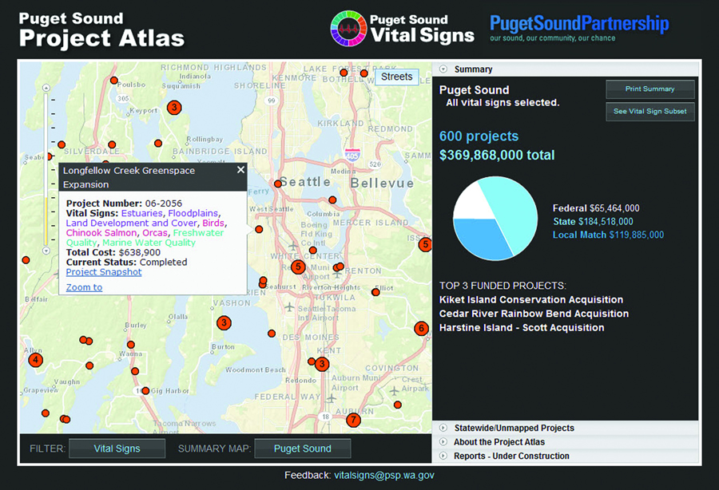Viewport: 719px width, 490px height.
Task: Click Floodplains vital sign link
Action: 193,213
